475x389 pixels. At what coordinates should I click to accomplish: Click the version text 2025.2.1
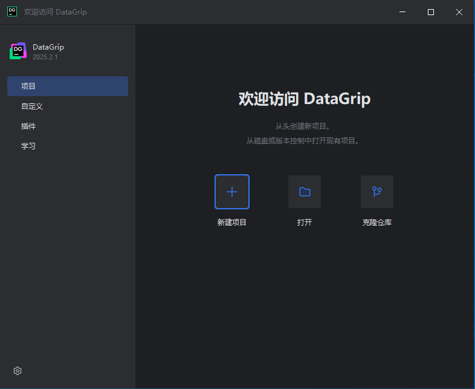click(x=45, y=57)
